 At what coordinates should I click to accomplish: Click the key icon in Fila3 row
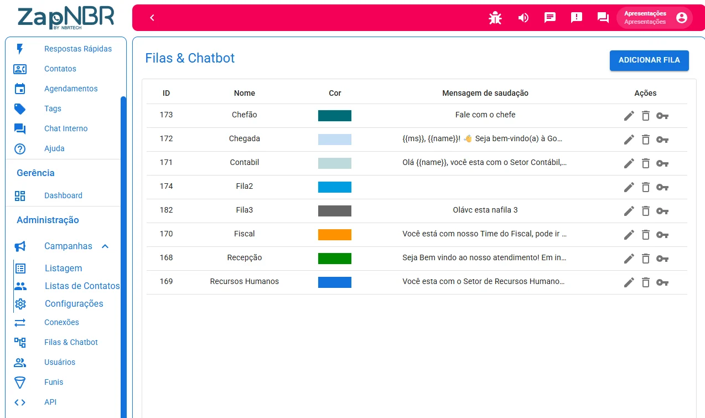(662, 211)
